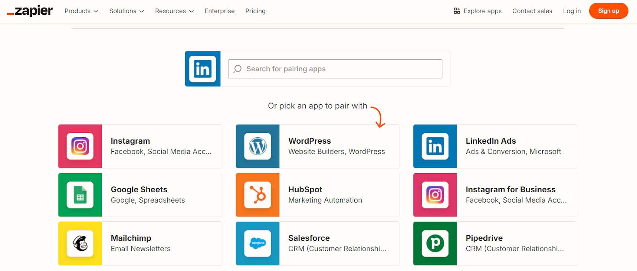The width and height of the screenshot is (637, 271).
Task: Click the WordPress app icon
Action: click(x=258, y=146)
